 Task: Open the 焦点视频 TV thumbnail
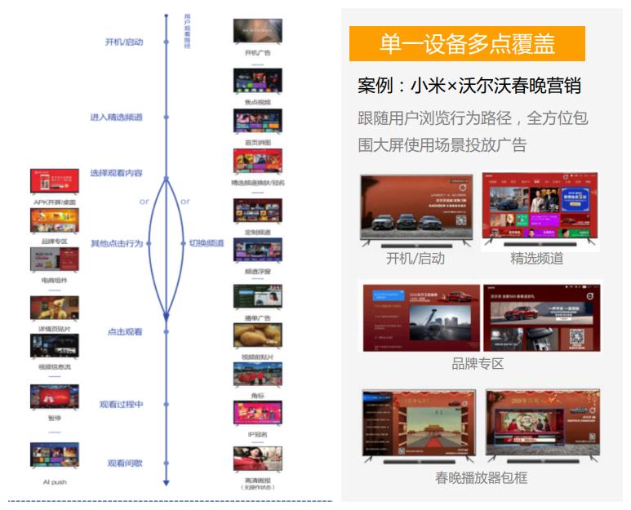pos(258,81)
